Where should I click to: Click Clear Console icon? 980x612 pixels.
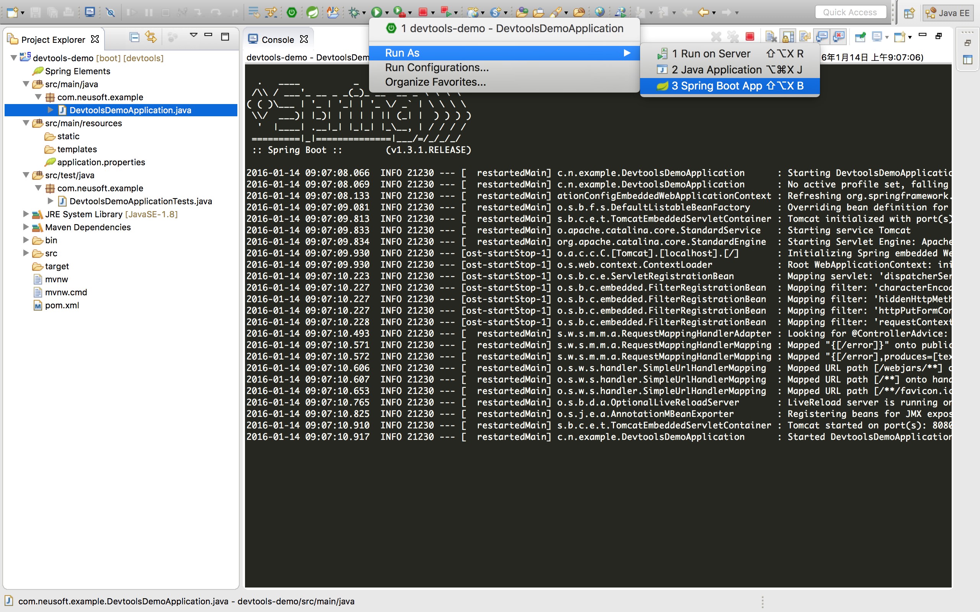coord(771,37)
